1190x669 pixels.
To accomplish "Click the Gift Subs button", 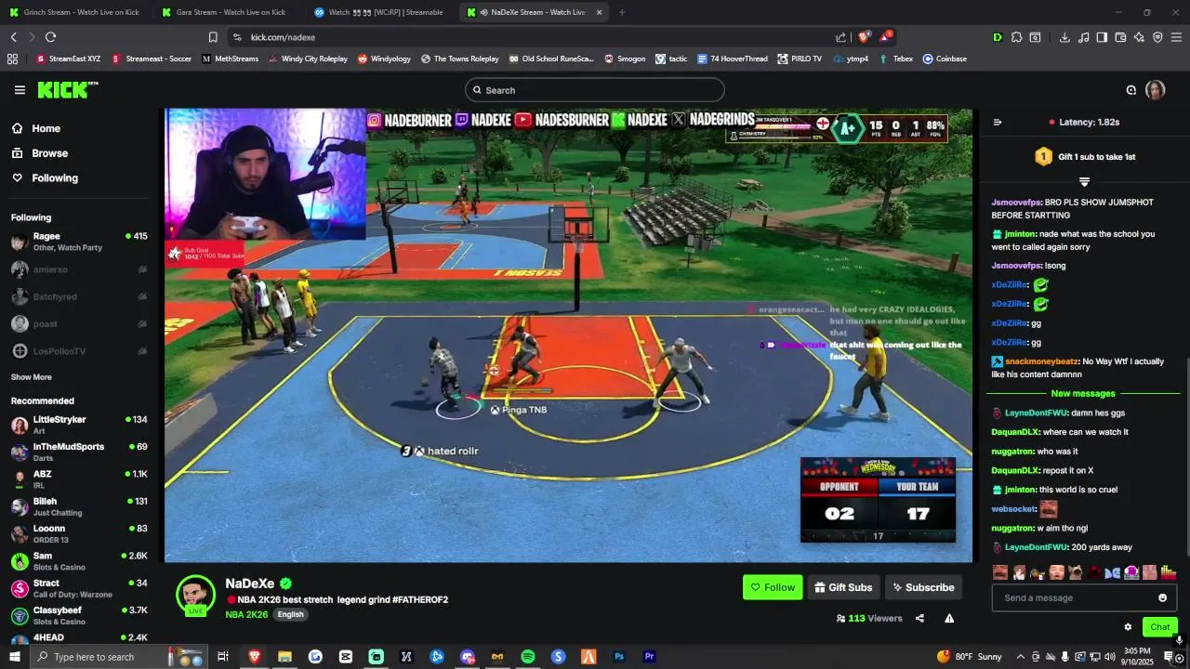I will tap(843, 587).
